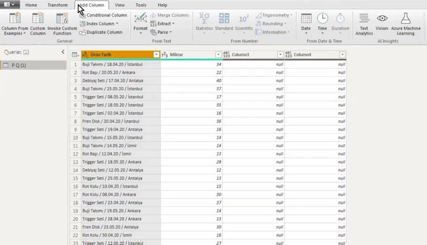Click the Miktar data type icon
This screenshot has width=427, height=245.
point(164,55)
